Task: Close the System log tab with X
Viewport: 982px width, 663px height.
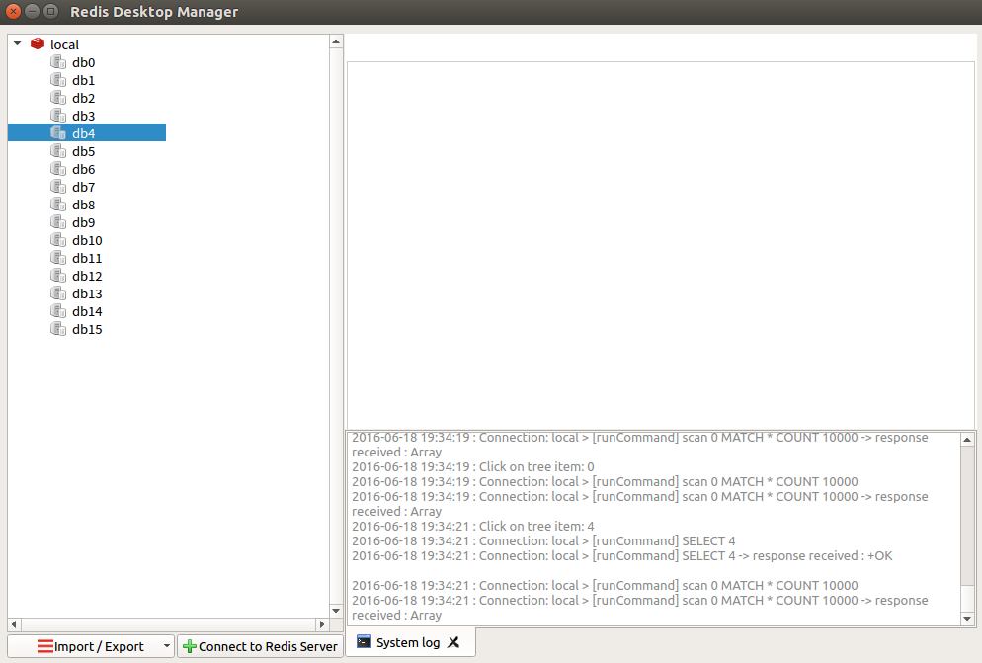Action: tap(454, 642)
